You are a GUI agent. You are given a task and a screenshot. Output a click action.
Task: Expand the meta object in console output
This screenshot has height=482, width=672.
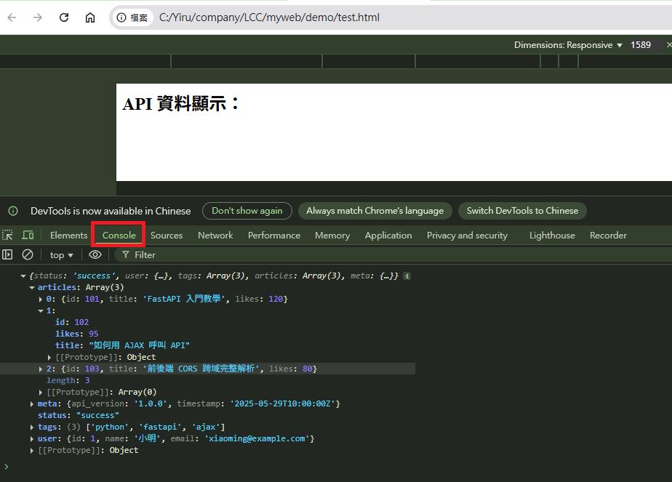click(x=32, y=403)
